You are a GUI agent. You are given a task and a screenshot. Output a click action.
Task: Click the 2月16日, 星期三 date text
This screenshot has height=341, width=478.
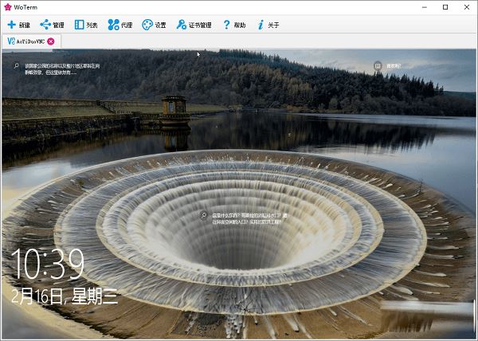point(65,296)
